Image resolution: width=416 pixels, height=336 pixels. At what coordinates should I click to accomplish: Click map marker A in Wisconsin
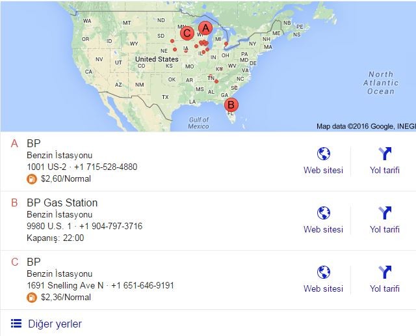coord(205,28)
